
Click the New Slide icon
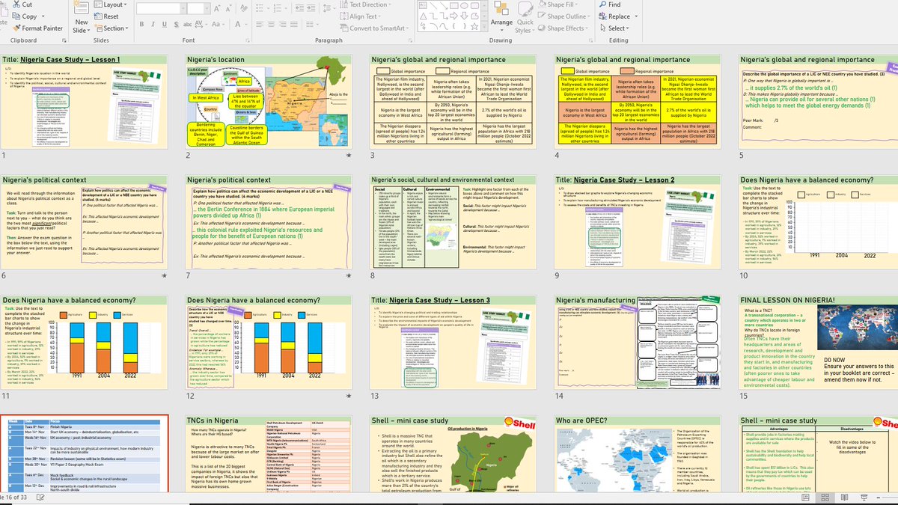(x=81, y=7)
